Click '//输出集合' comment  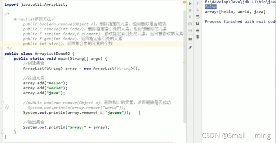[x=34, y=122]
